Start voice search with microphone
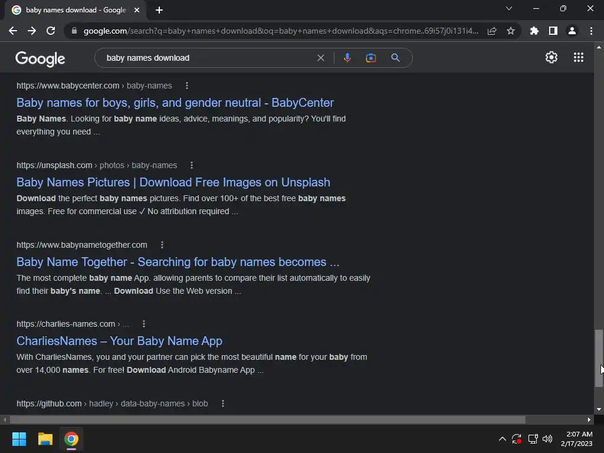The height and width of the screenshot is (453, 604). [347, 58]
